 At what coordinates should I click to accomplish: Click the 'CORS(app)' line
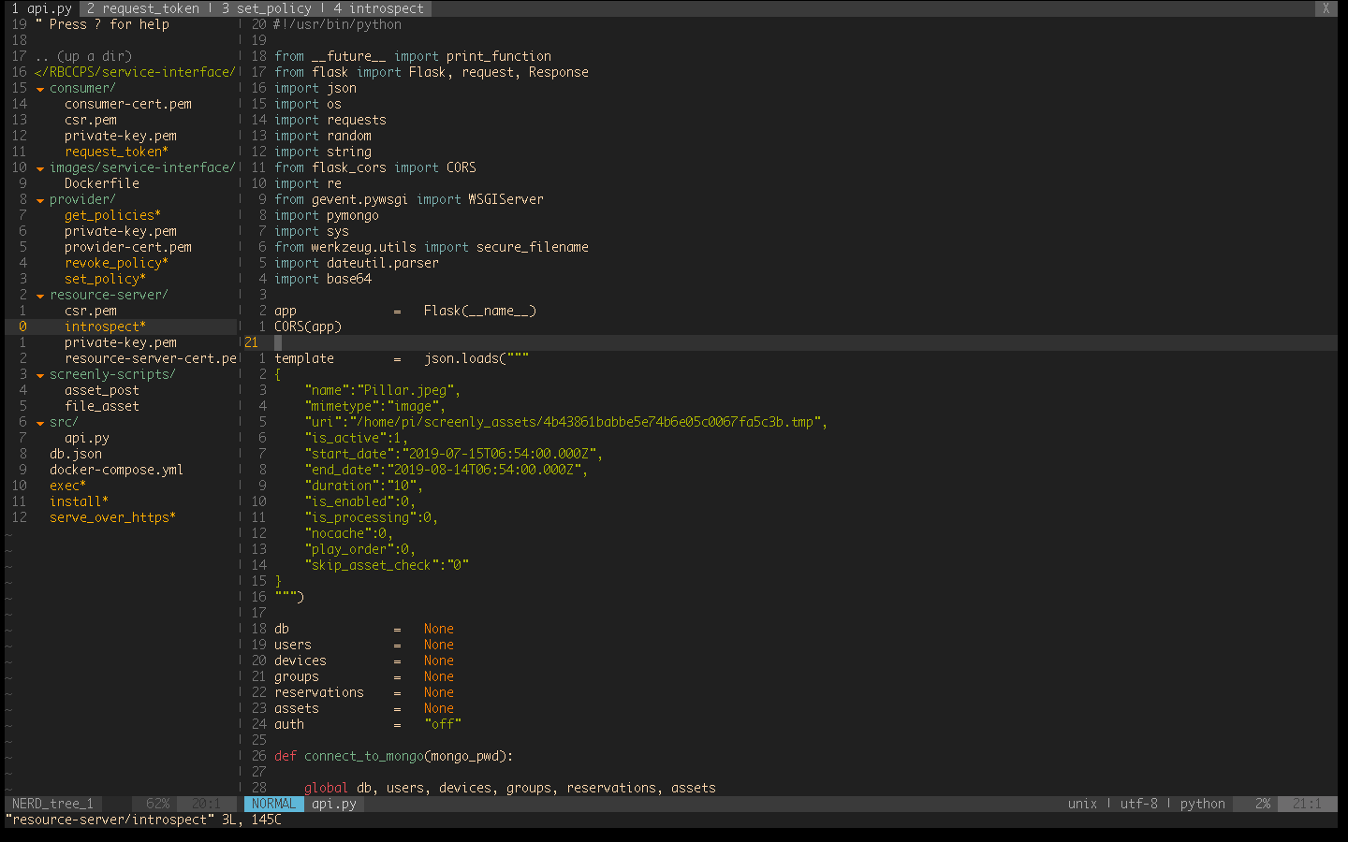(x=308, y=327)
